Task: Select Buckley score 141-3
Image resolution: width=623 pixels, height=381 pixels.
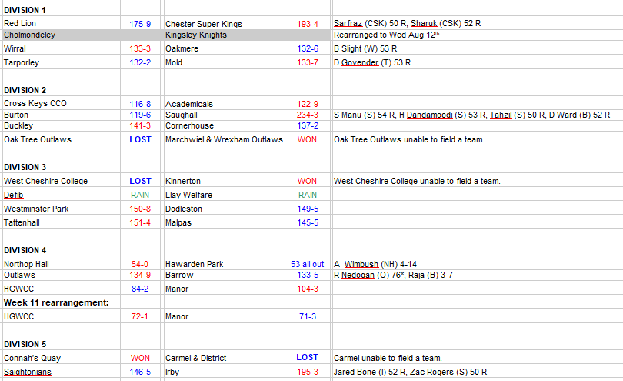Action: pos(140,125)
